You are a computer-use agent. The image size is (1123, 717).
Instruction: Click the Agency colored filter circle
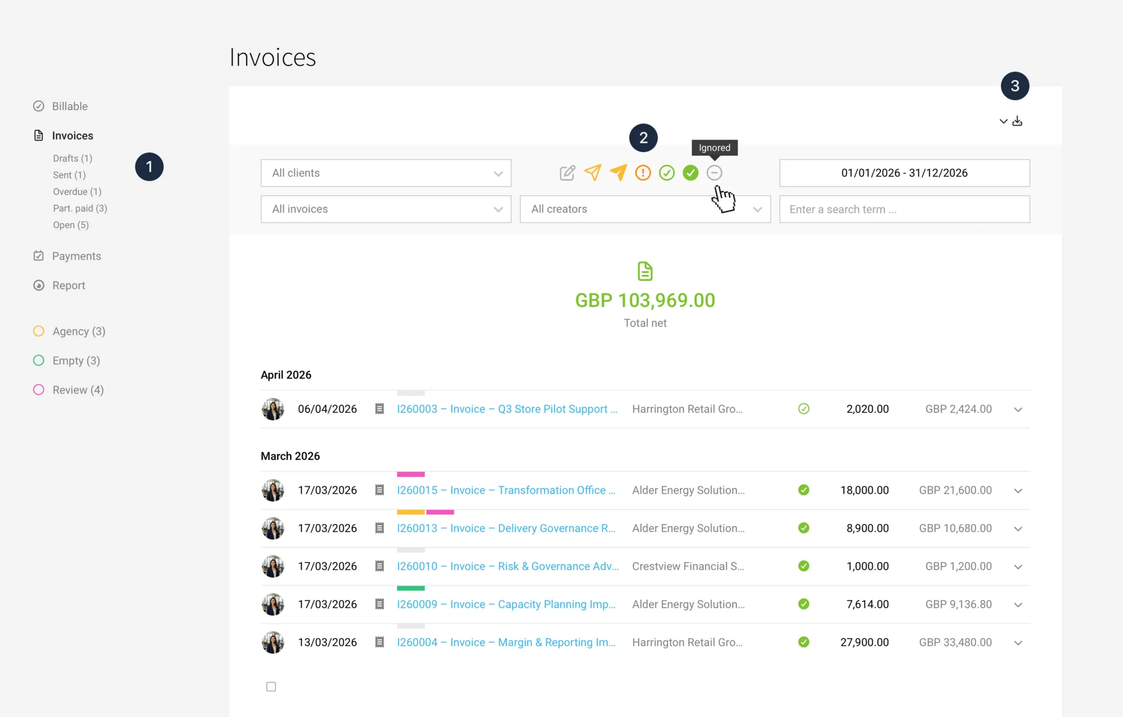(38, 331)
